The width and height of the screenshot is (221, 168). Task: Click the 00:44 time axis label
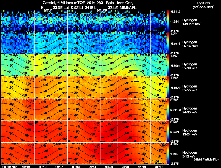(93, 167)
